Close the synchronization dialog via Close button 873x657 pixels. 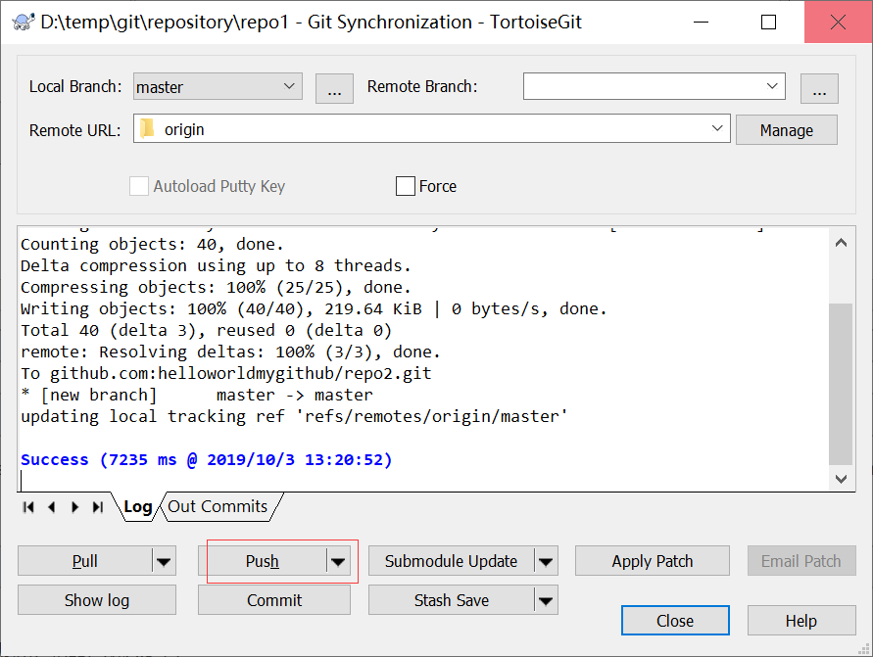675,620
